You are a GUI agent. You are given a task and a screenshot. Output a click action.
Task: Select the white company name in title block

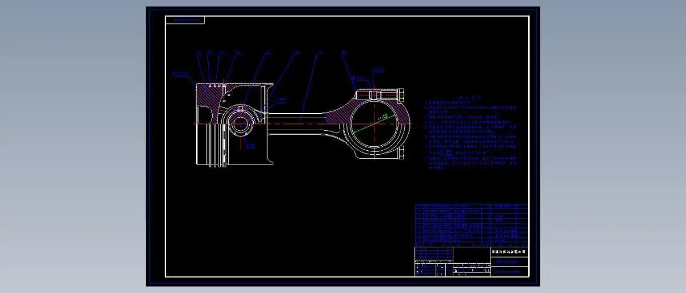click(x=508, y=251)
